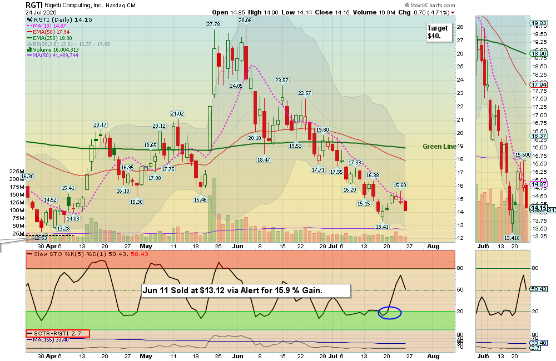Click the 13.28 price label

[x=63, y=228]
